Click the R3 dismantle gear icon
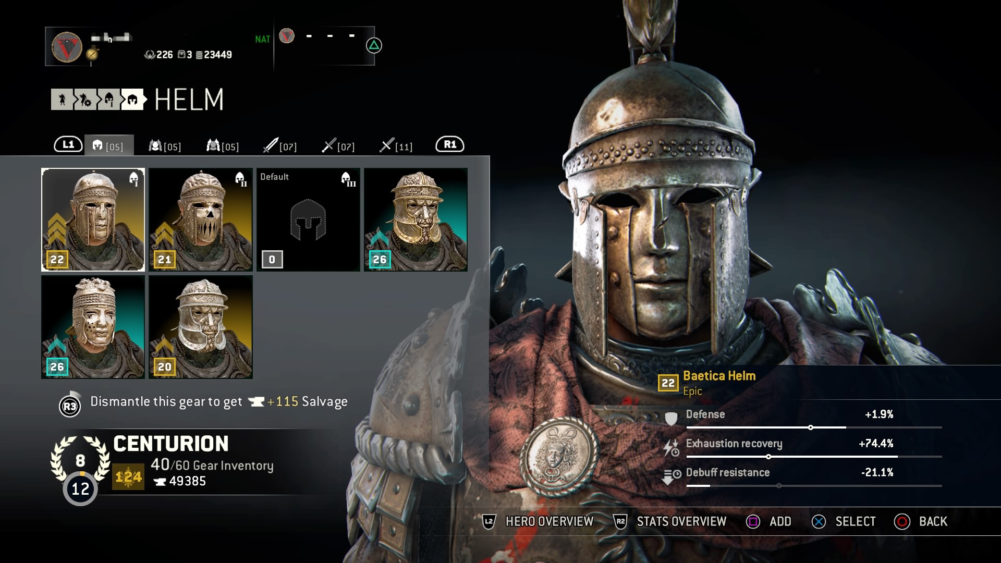Viewport: 1001px width, 563px height. point(70,406)
